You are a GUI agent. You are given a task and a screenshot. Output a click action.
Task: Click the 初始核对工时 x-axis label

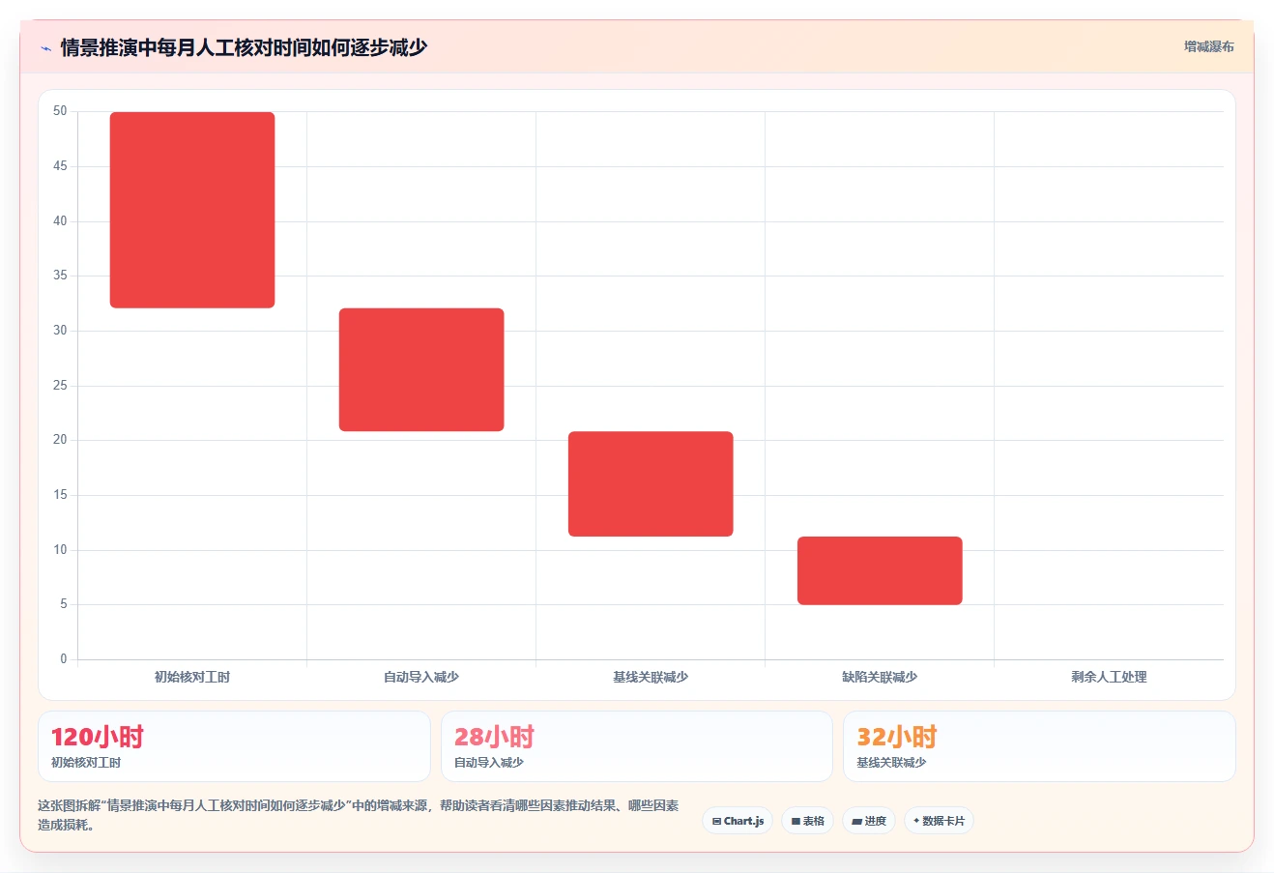pyautogui.click(x=192, y=677)
